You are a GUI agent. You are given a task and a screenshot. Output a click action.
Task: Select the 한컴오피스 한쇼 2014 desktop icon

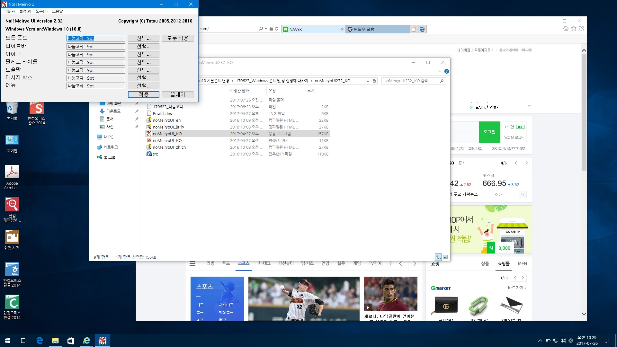[x=36, y=113]
